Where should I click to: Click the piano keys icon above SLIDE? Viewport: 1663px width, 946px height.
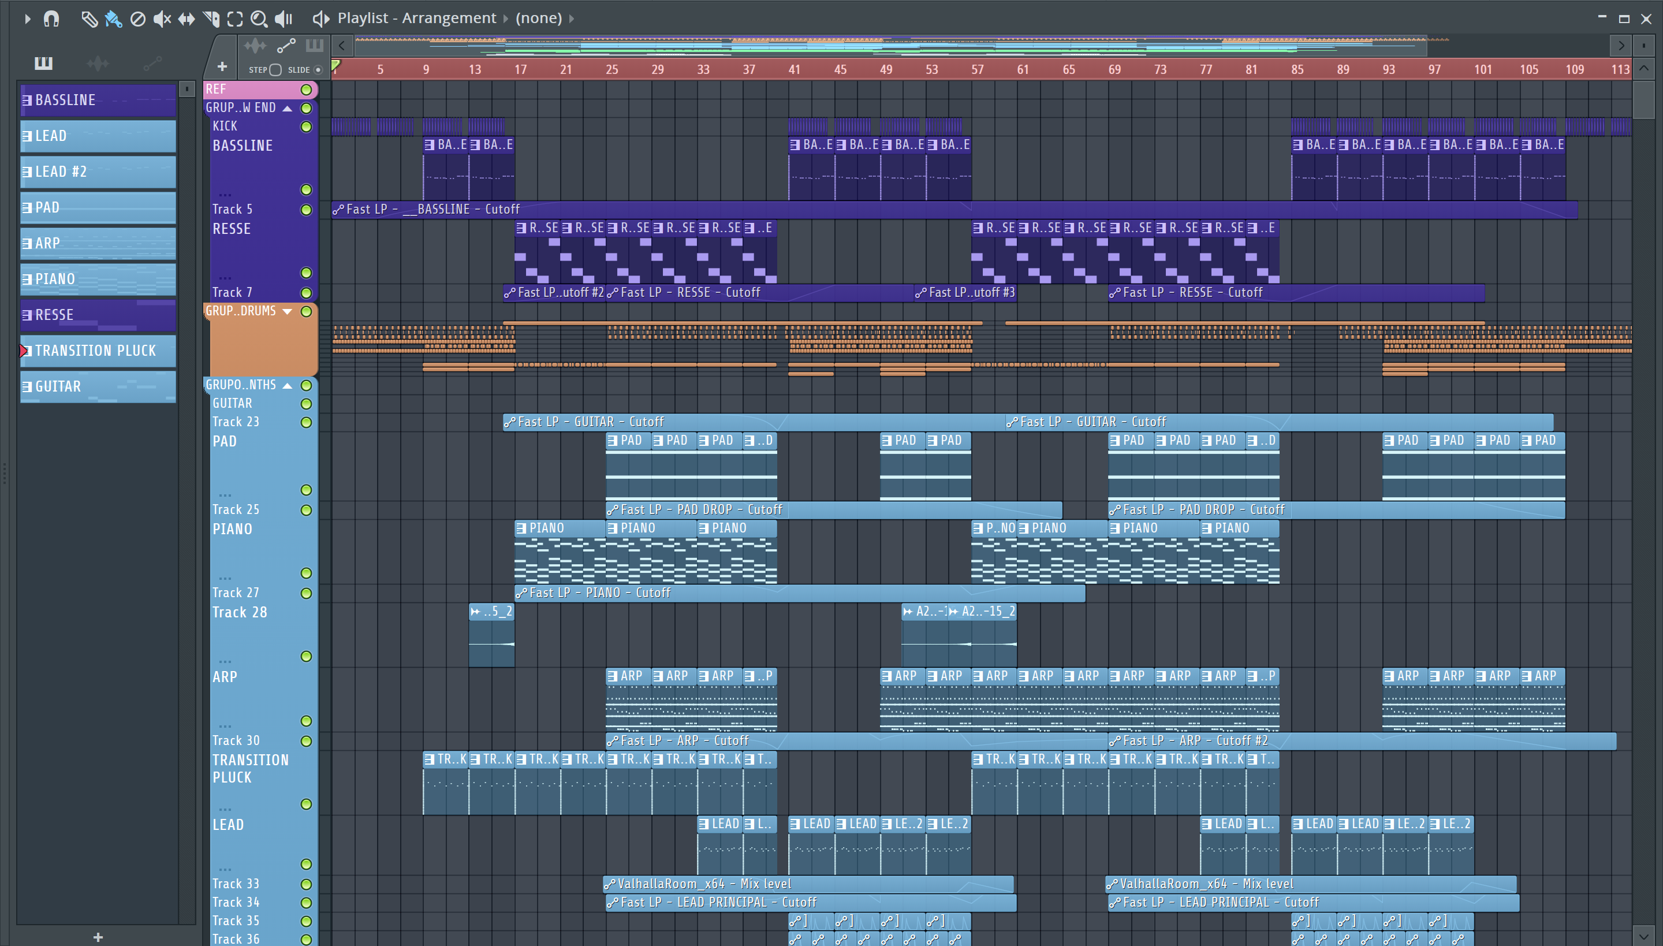(314, 46)
